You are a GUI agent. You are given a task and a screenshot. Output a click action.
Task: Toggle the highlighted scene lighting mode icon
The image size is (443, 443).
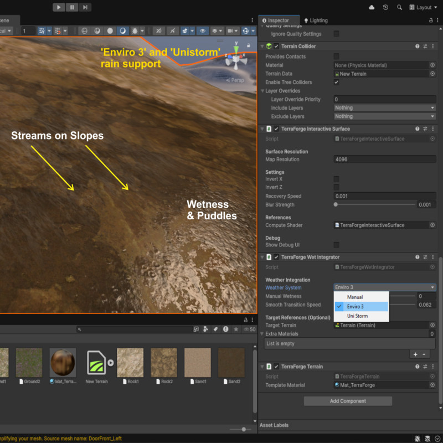123,31
